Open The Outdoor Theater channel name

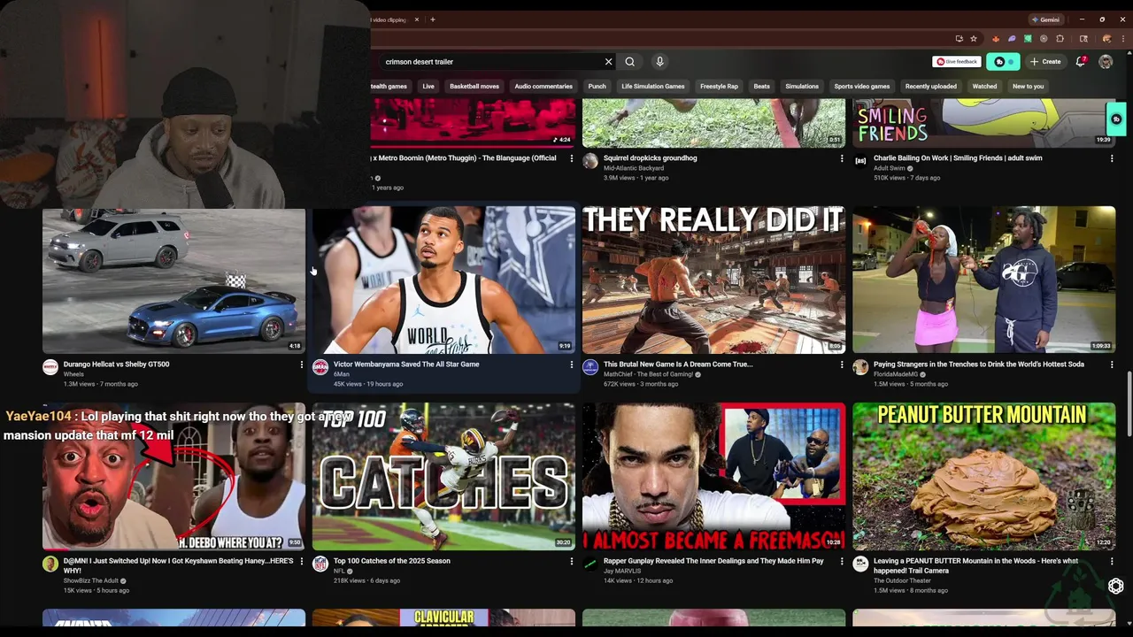[902, 581]
